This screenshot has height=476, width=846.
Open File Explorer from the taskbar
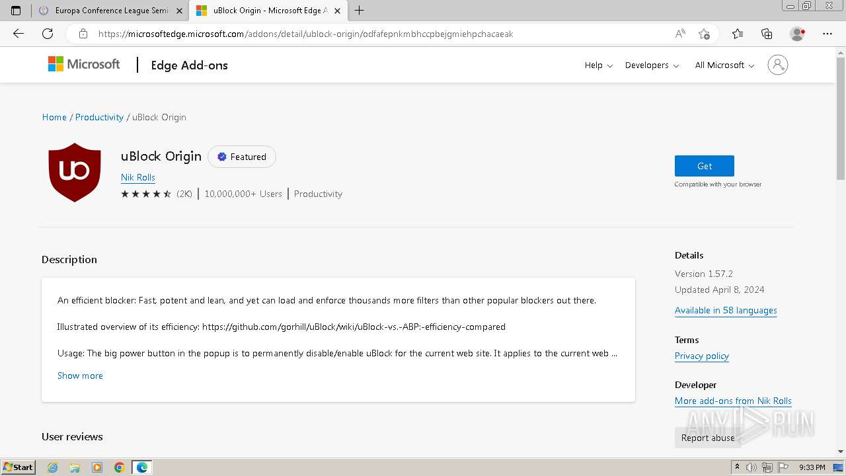click(75, 467)
